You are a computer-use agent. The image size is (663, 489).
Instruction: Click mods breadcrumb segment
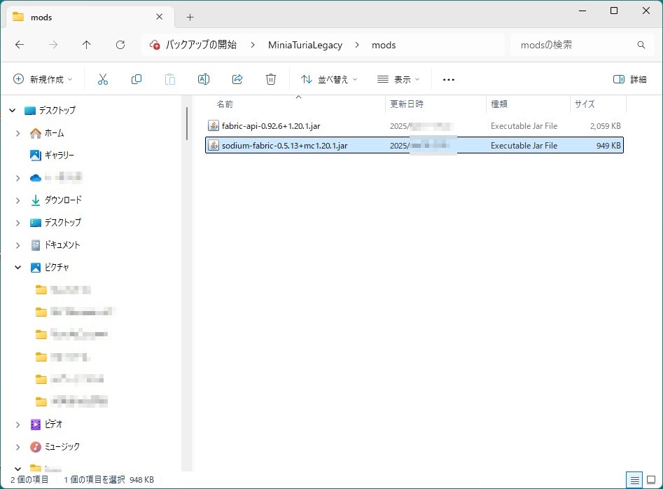384,45
